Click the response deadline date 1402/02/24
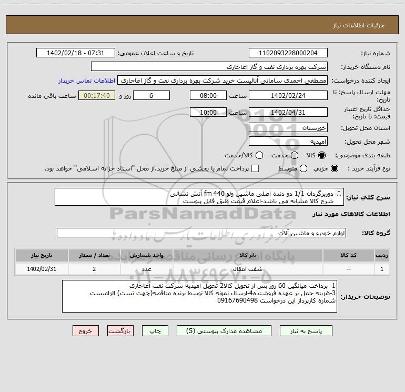 (288, 95)
